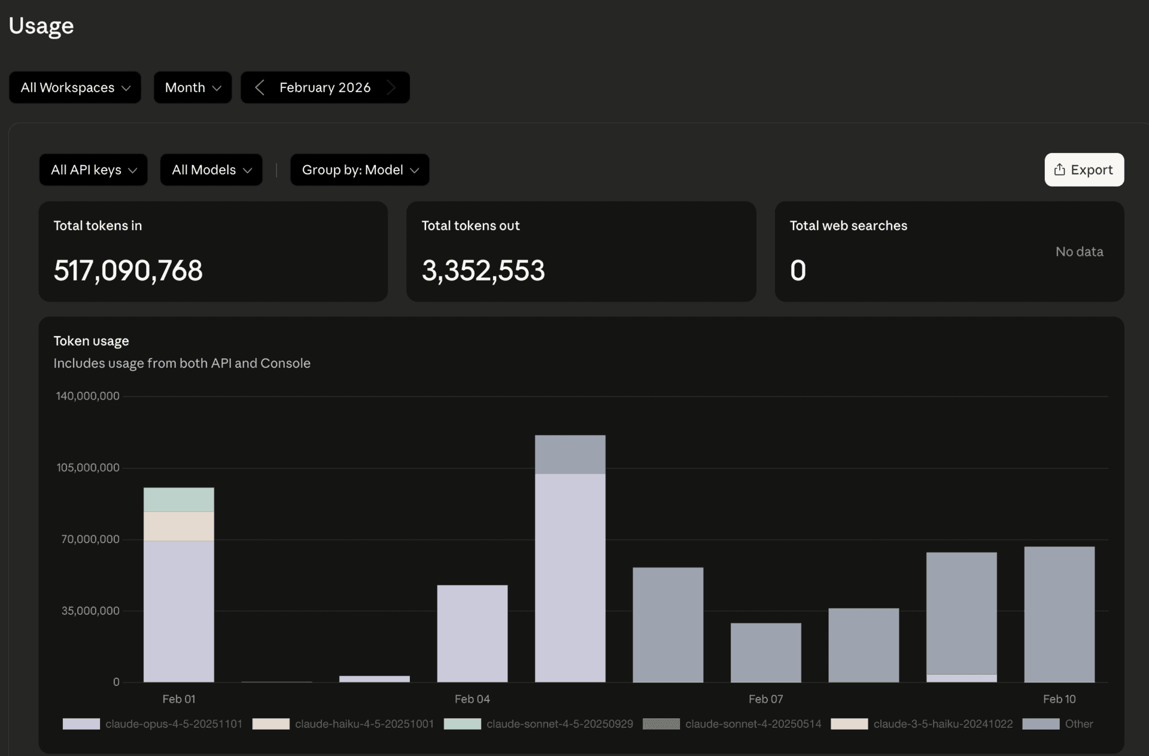Screen dimensions: 1149x756
Task: Go to previous month arrow
Action: 259,87
